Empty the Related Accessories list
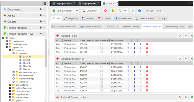 [180, 58]
